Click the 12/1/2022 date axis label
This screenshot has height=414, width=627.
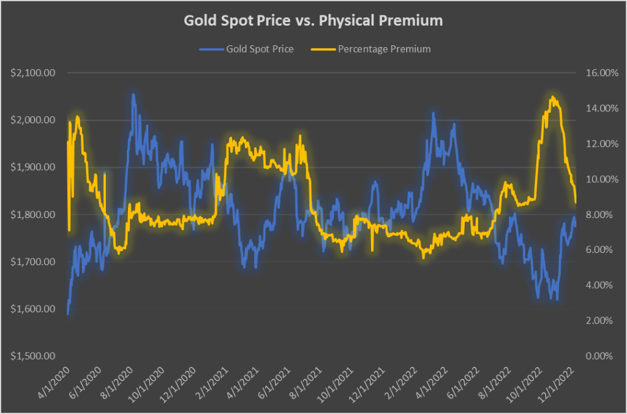click(561, 383)
